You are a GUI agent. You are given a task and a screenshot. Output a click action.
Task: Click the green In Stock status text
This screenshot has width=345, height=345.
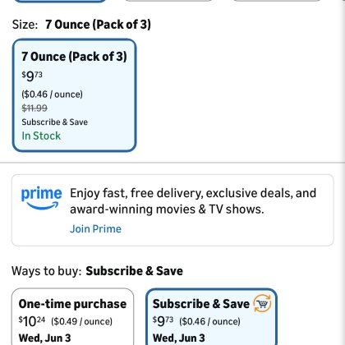coord(41,136)
